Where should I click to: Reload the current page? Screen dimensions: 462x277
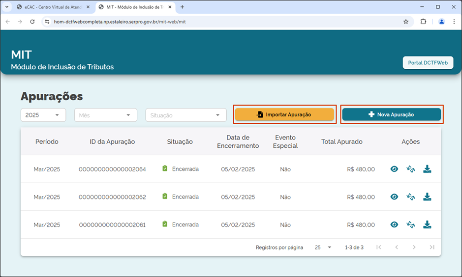point(32,22)
